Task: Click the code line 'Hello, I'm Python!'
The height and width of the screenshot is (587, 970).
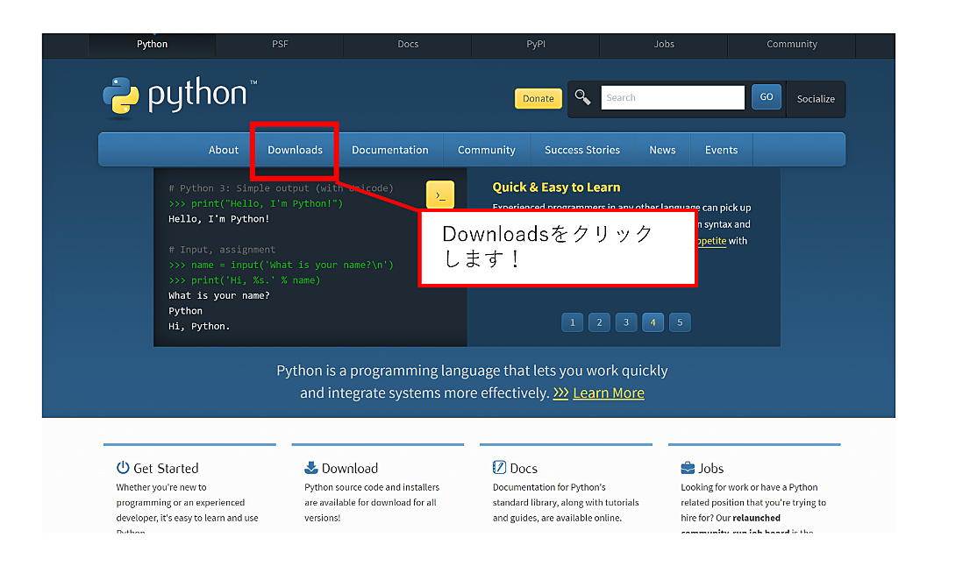Action: 219,219
